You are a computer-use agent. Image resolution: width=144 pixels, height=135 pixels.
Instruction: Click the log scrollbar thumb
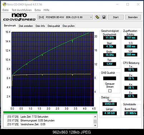pos(95,121)
